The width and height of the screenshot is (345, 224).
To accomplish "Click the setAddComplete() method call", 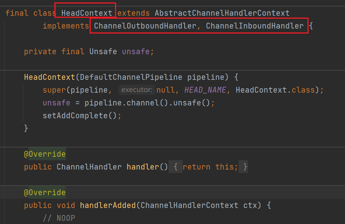I will point(79,116).
